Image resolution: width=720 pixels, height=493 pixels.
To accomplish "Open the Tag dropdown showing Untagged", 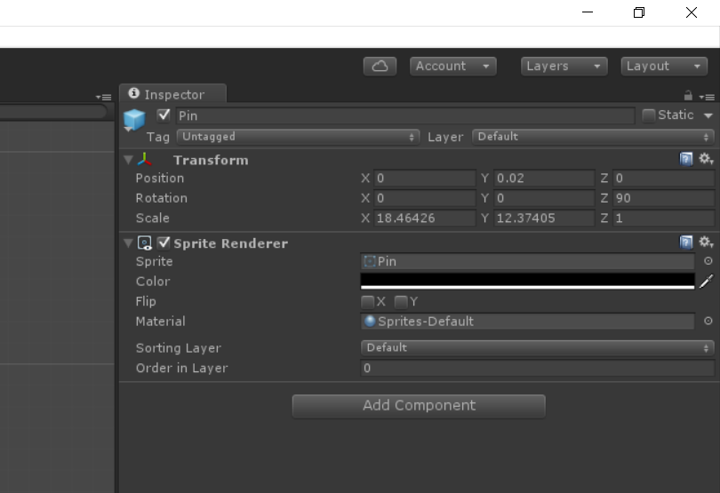I will click(x=298, y=137).
